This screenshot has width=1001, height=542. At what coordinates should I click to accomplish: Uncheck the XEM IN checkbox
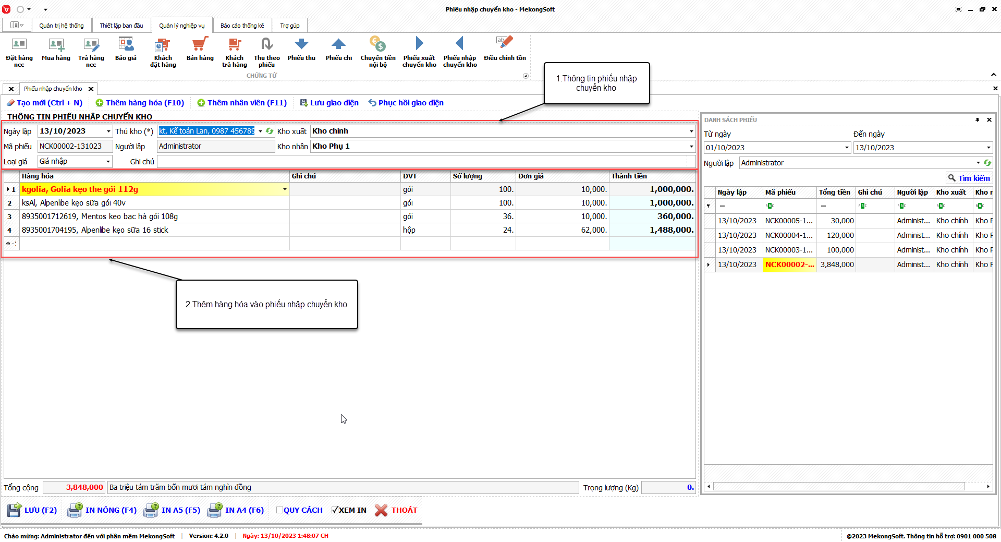pos(335,510)
